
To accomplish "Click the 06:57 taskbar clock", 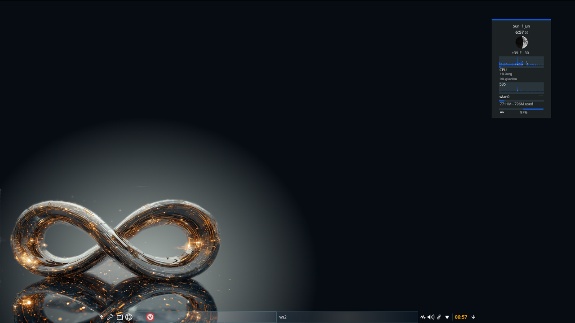I will 461,317.
